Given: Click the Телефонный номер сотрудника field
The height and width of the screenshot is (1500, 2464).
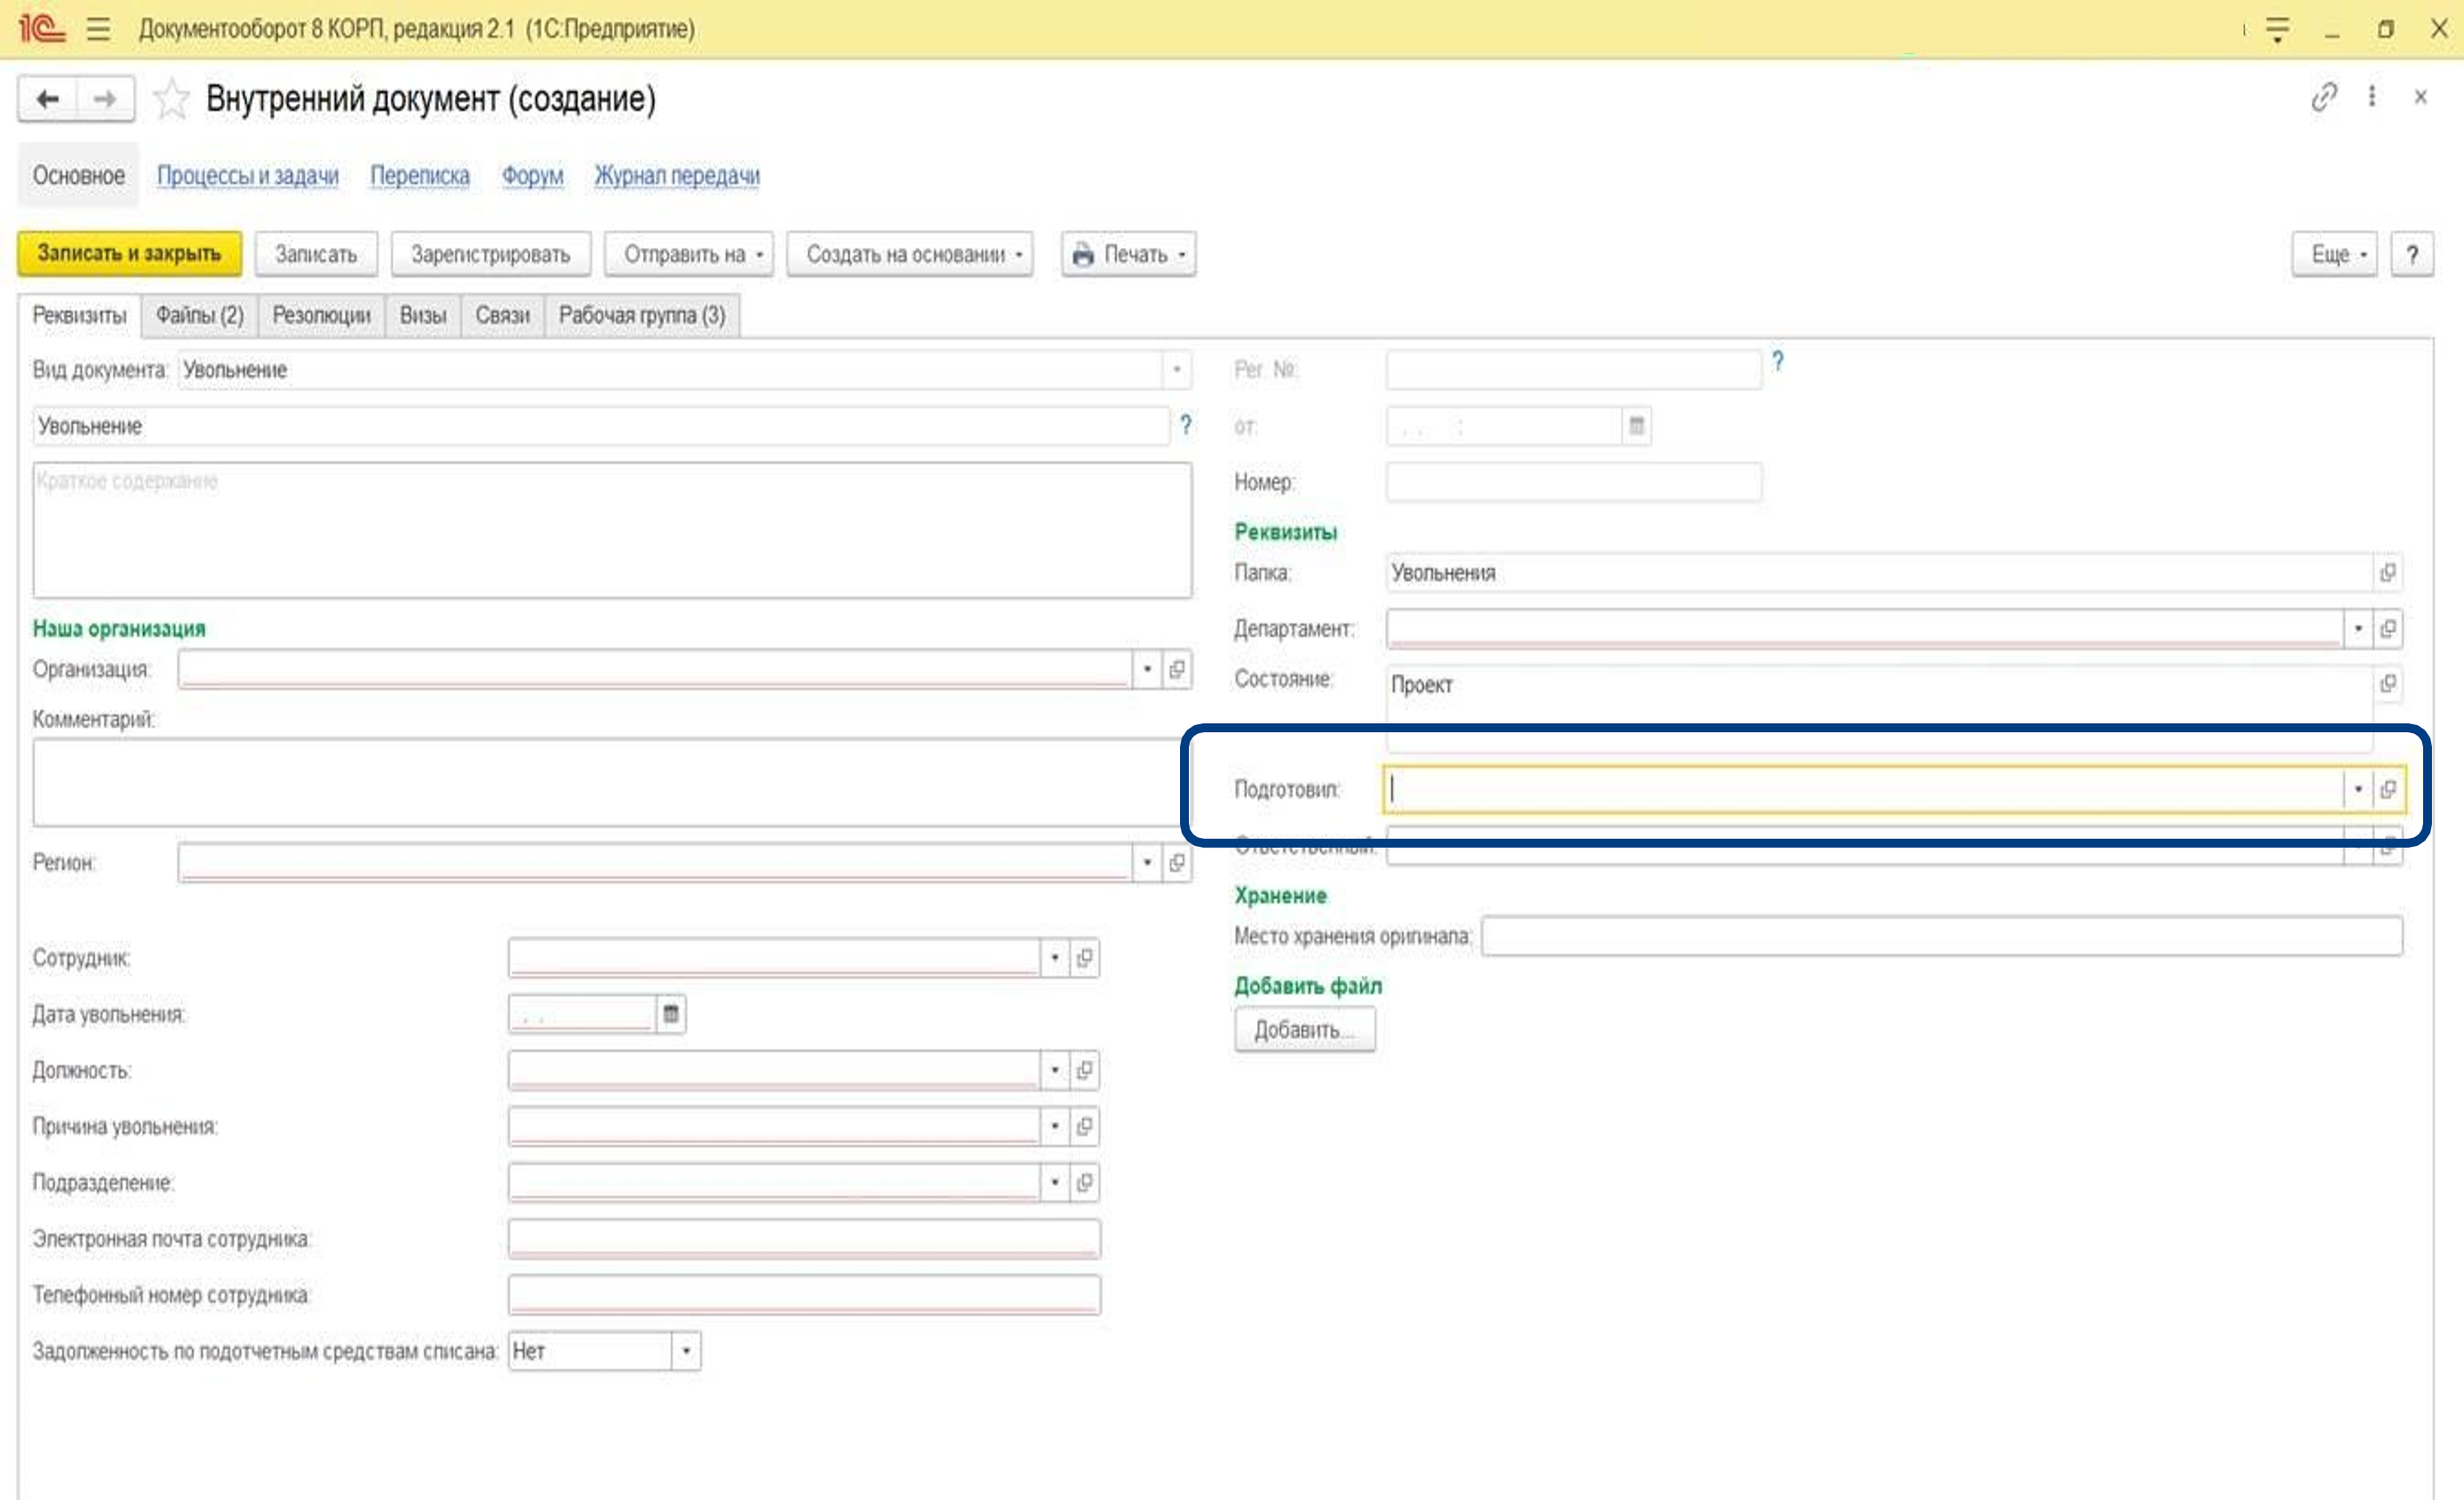Looking at the screenshot, I should 804,1294.
